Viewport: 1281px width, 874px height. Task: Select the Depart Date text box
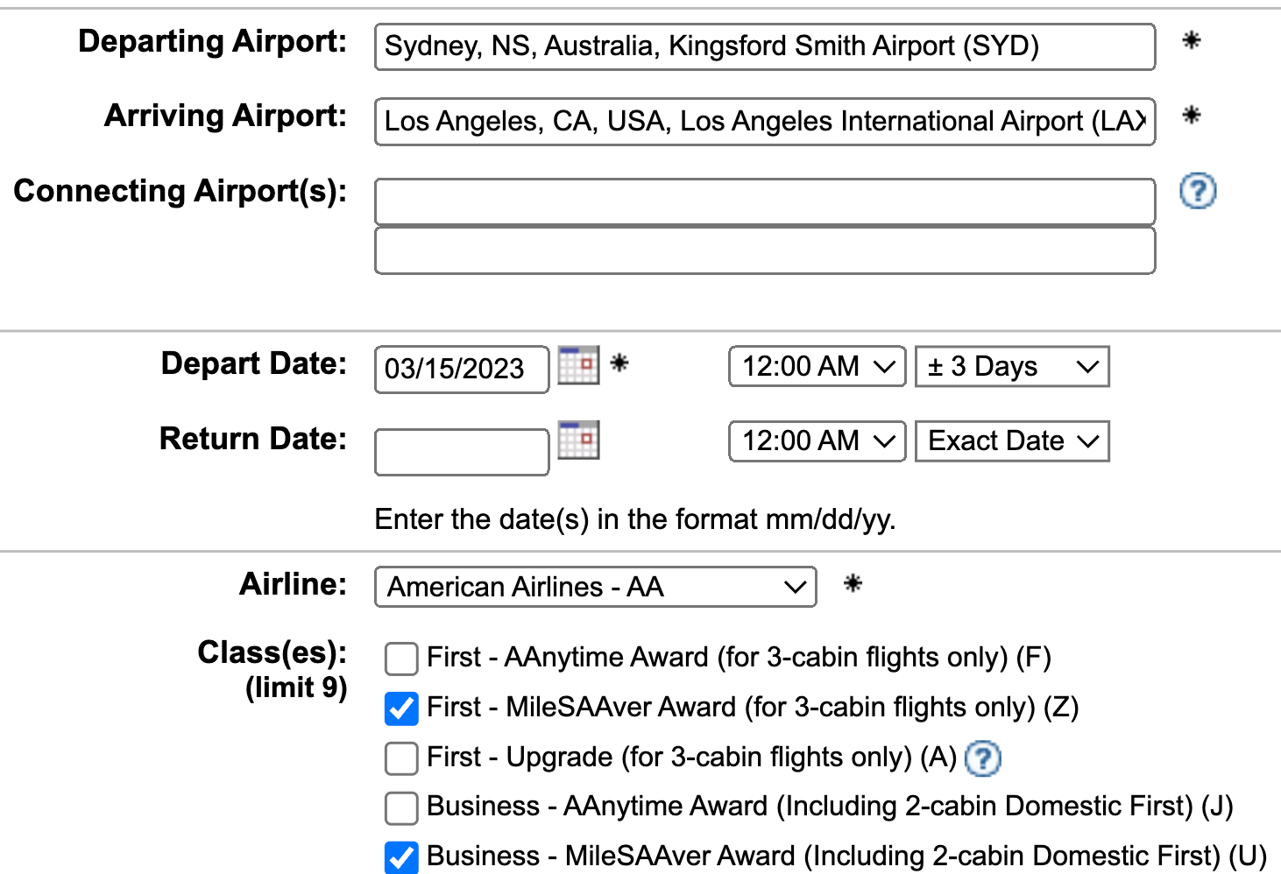(x=460, y=369)
